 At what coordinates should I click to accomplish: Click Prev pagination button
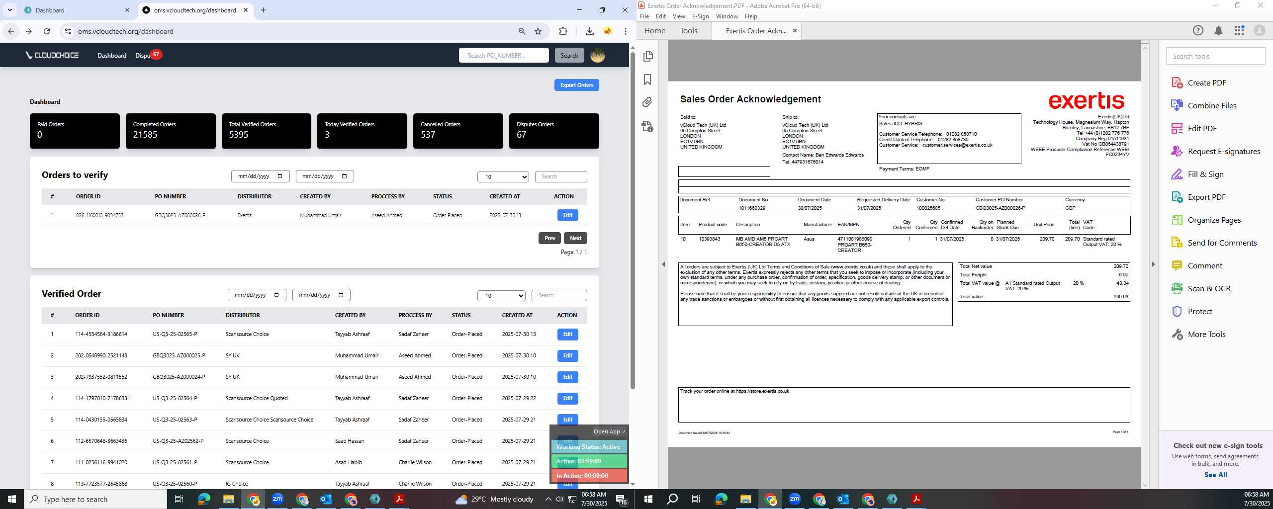pyautogui.click(x=549, y=238)
